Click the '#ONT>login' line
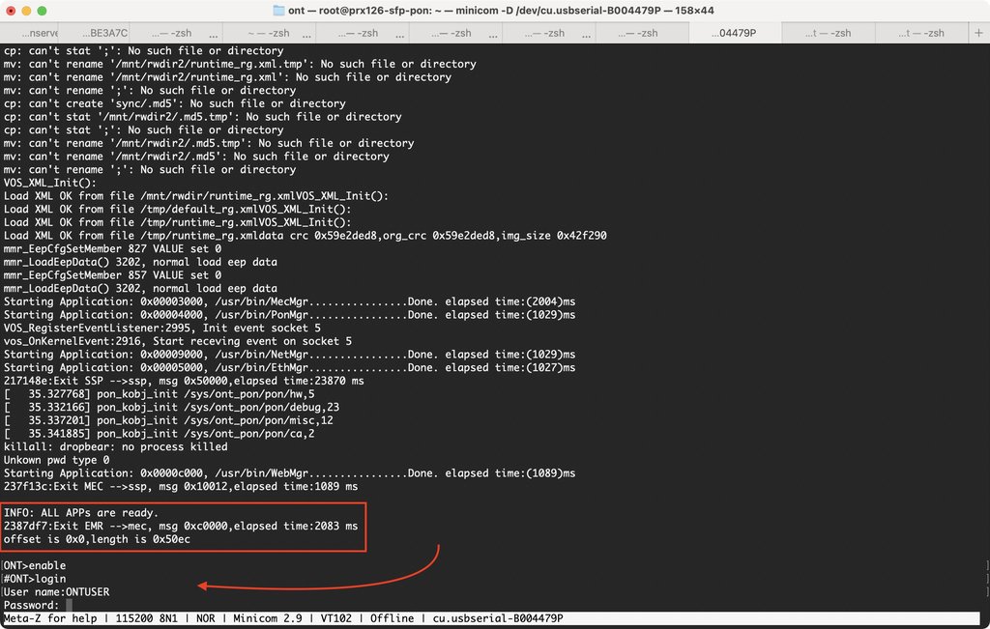The height and width of the screenshot is (629, 990). click(x=35, y=579)
